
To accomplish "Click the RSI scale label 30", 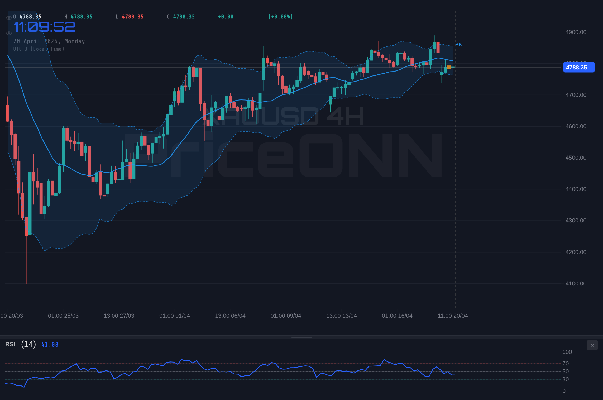I will (566, 379).
